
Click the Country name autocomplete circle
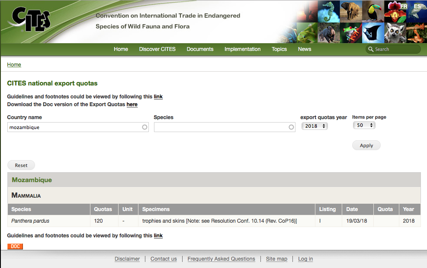point(144,127)
